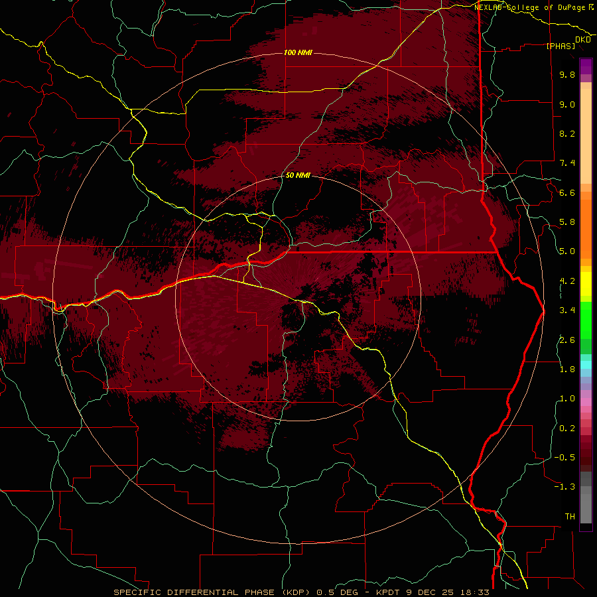Click the 50 NMI range ring label
The width and height of the screenshot is (597, 597).
pos(298,175)
